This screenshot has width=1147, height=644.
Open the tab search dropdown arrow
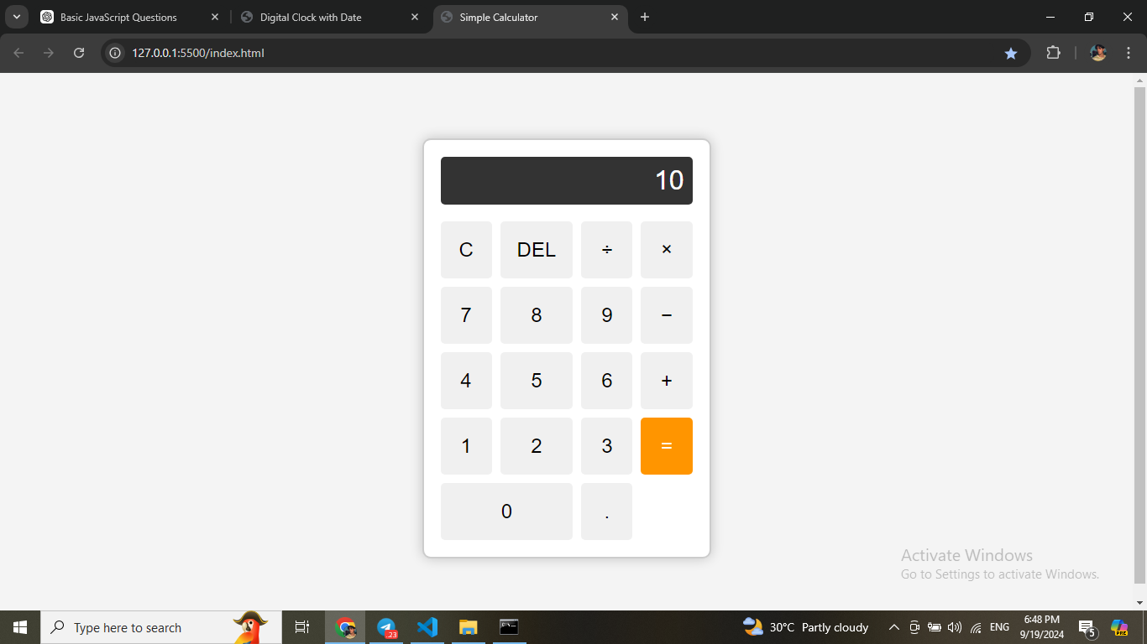click(x=16, y=17)
